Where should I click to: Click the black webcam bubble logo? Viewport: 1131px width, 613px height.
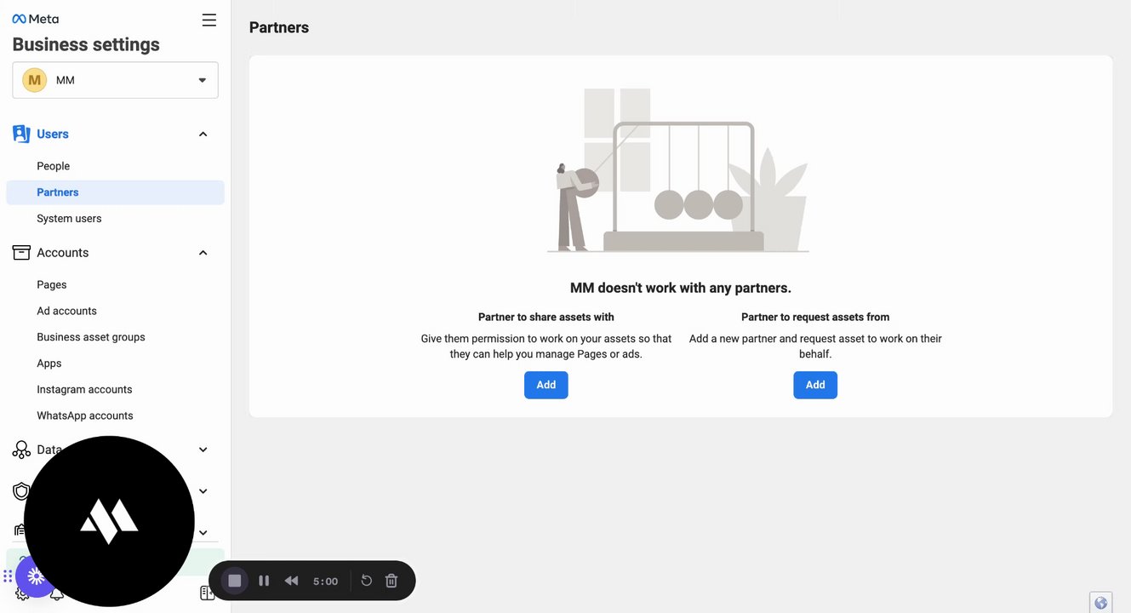coord(109,521)
